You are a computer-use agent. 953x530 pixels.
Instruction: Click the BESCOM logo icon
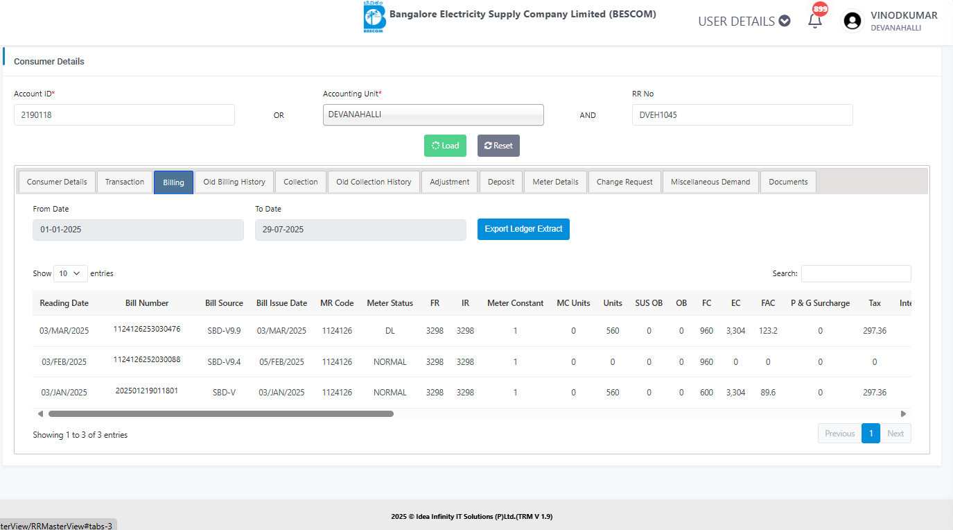374,17
